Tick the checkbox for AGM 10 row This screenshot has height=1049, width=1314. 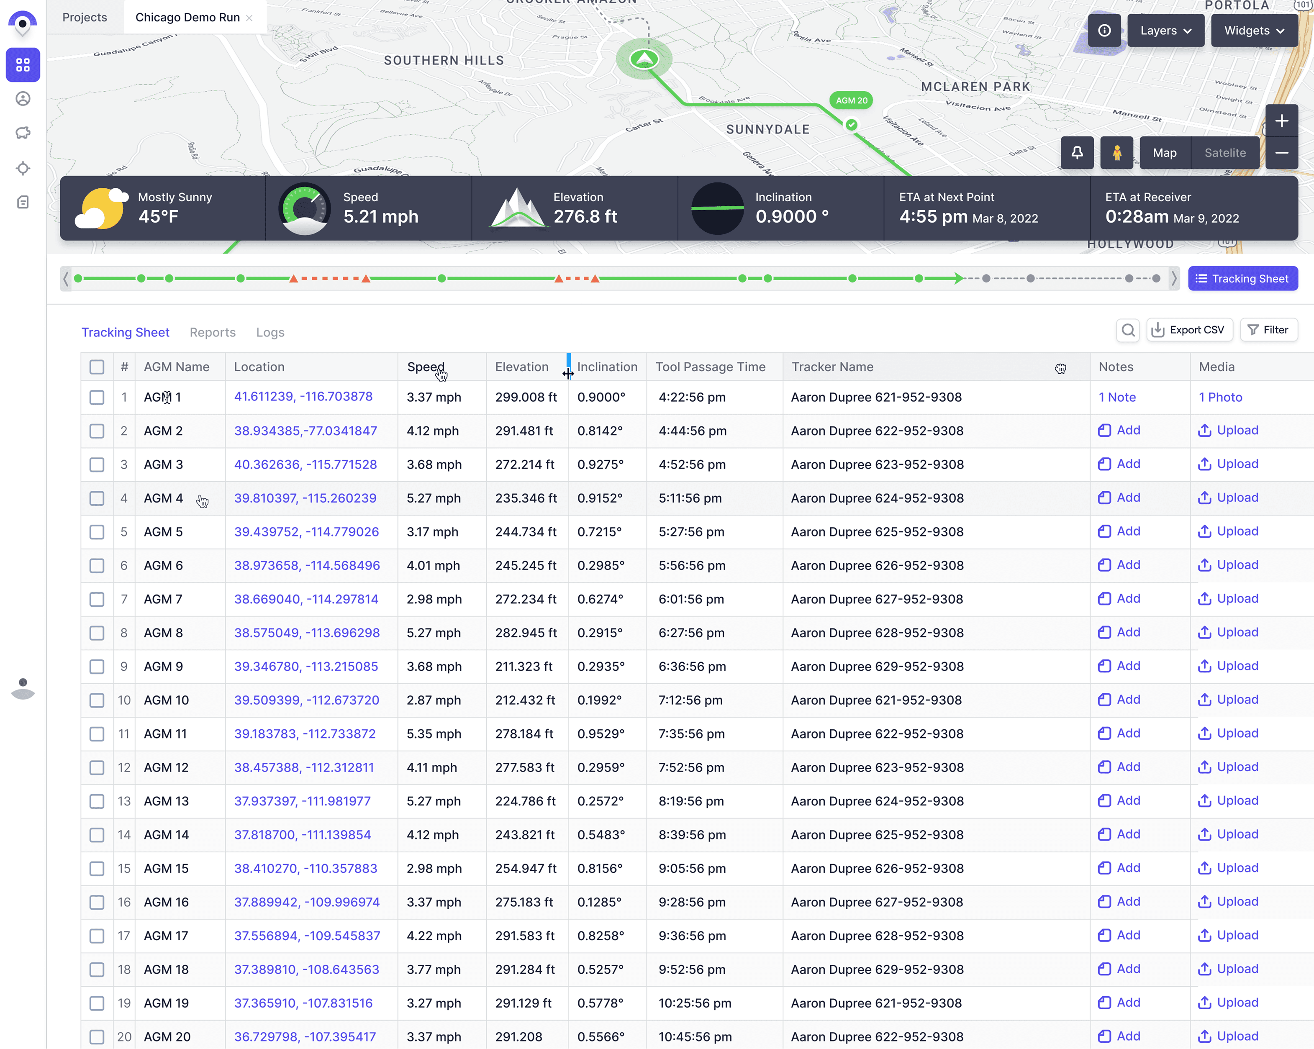point(97,700)
